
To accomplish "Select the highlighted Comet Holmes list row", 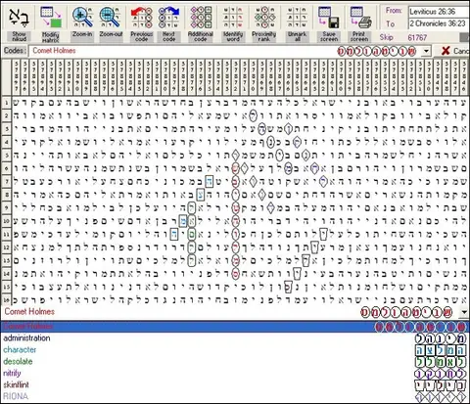I will pos(234,326).
